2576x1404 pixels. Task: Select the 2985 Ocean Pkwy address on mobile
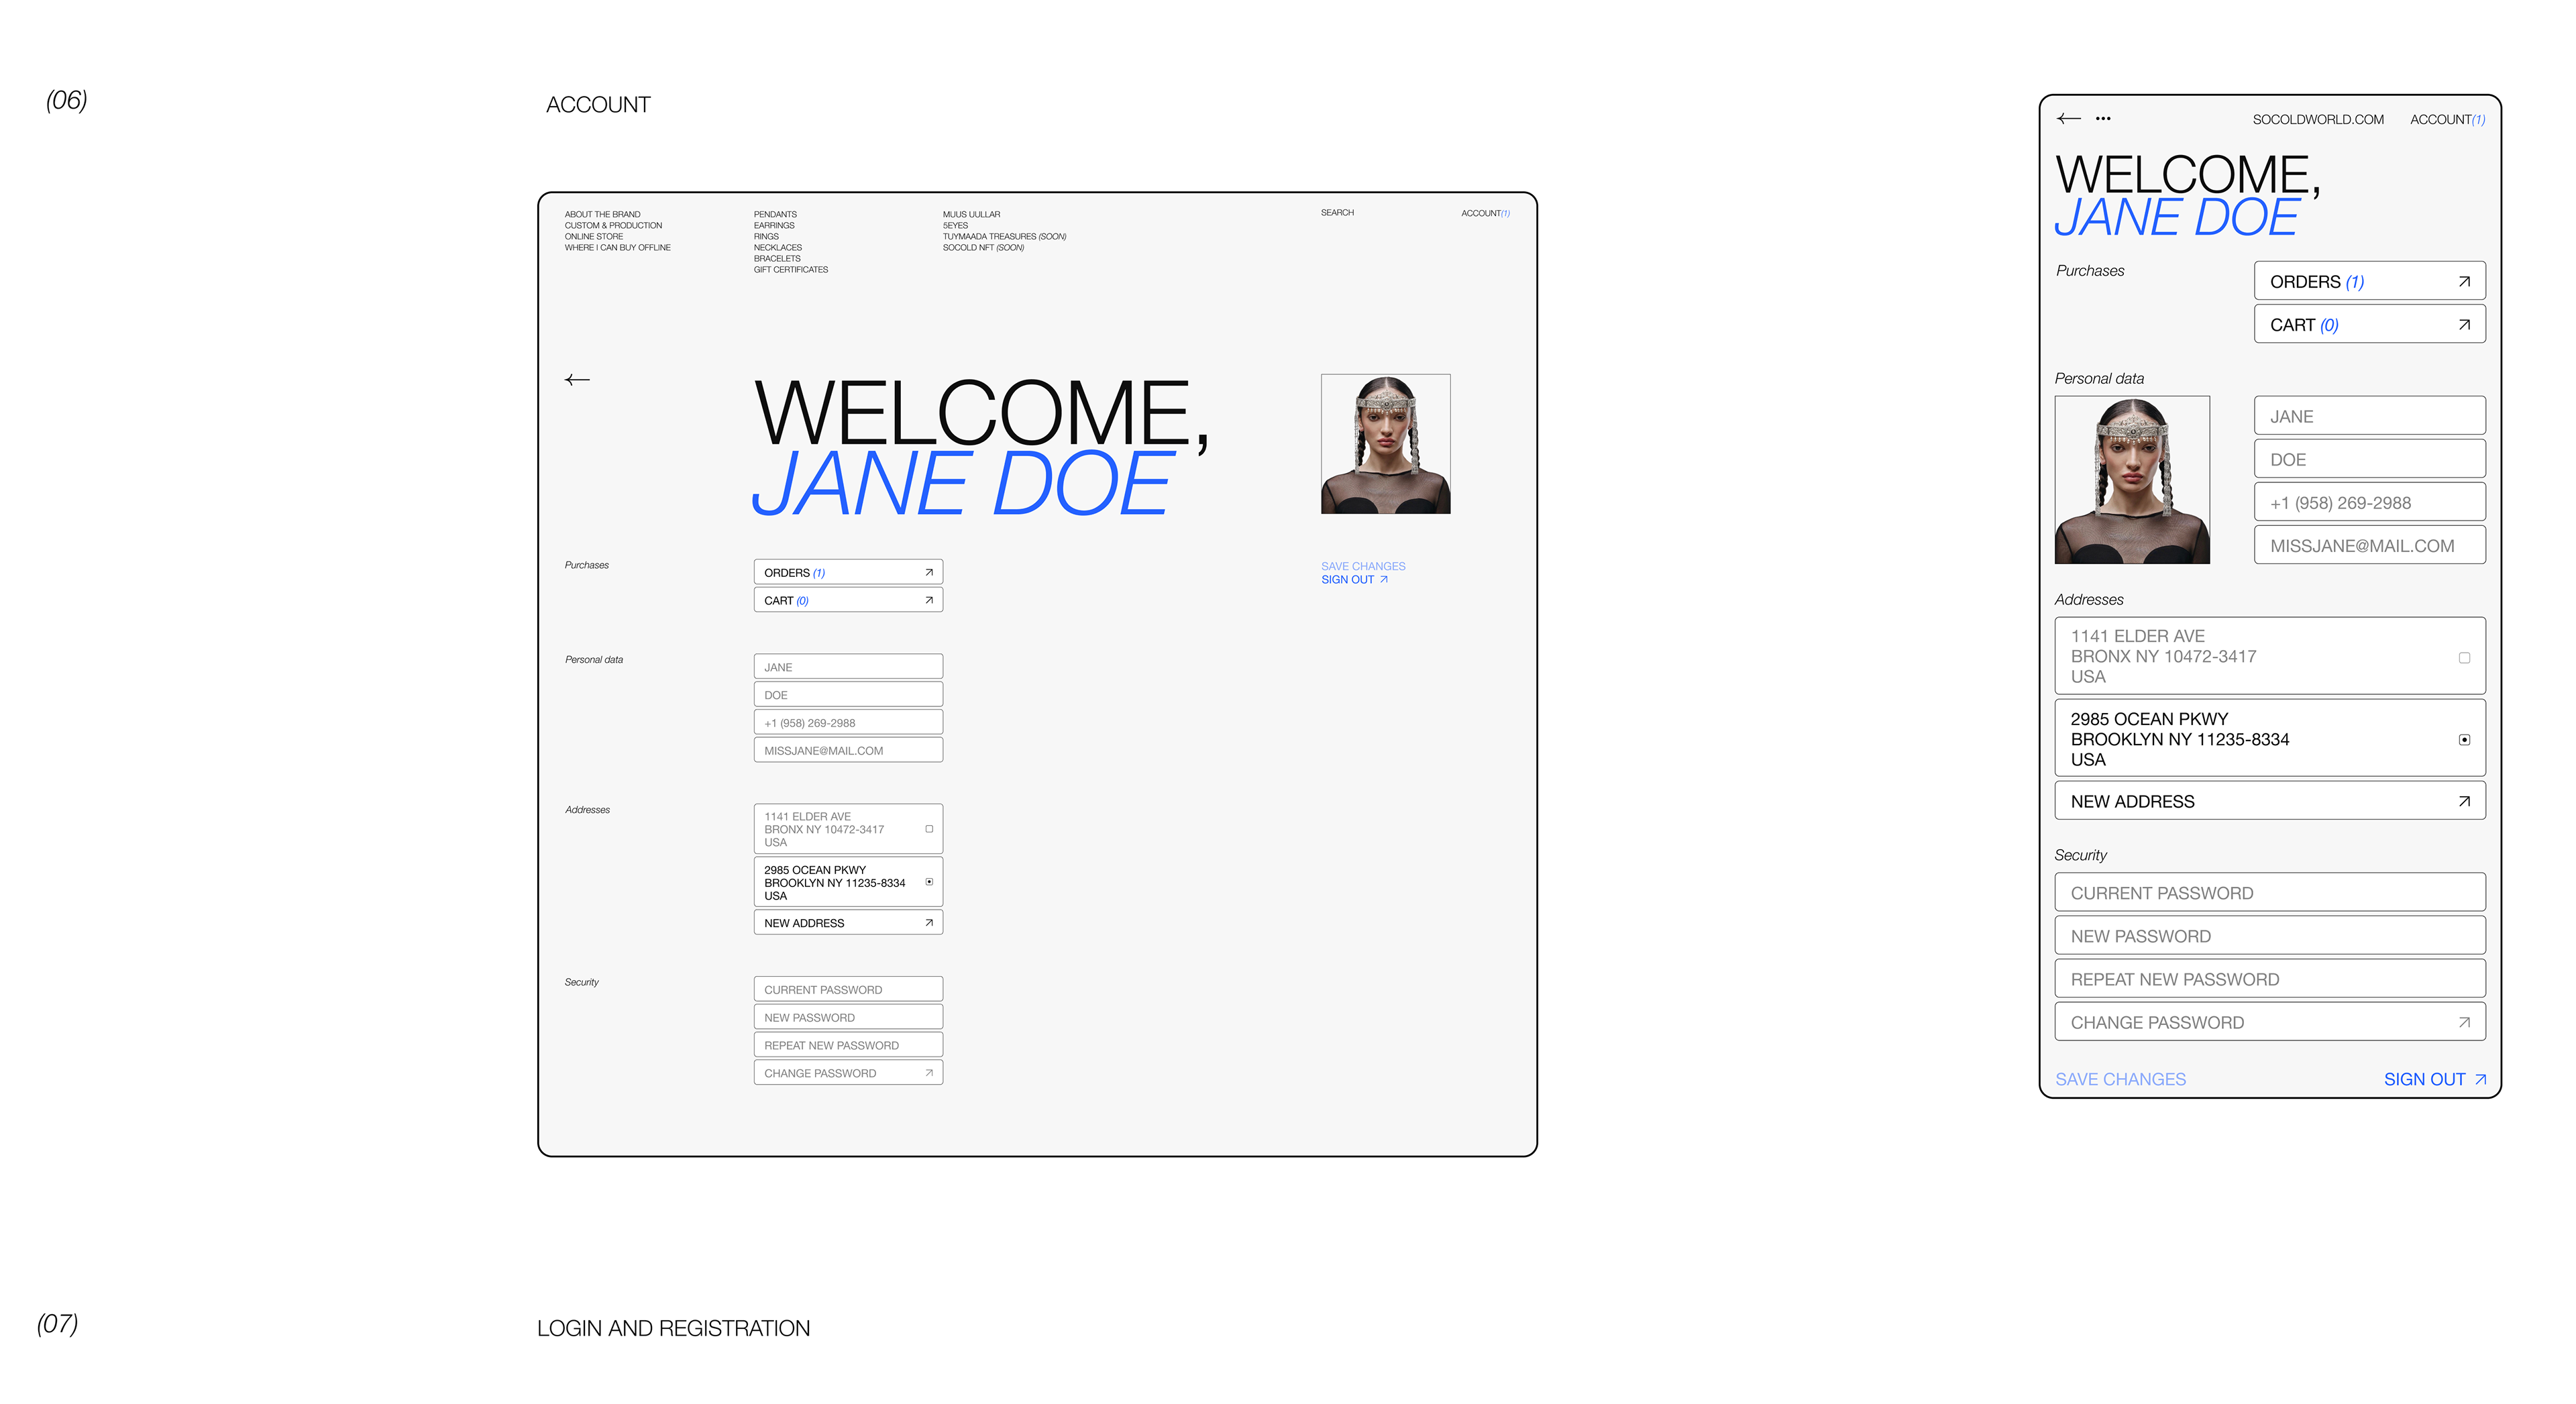[2464, 740]
